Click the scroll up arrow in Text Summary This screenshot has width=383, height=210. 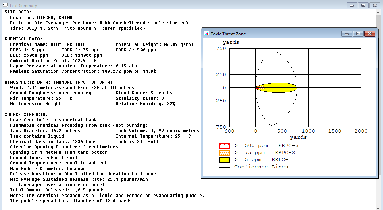(x=378, y=12)
